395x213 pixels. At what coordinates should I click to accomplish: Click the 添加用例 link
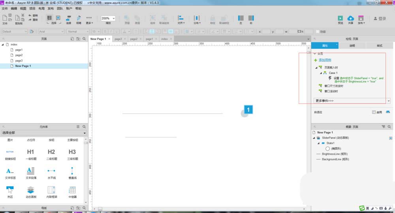325,60
